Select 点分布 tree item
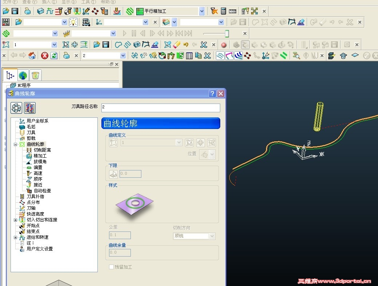 click(33, 202)
